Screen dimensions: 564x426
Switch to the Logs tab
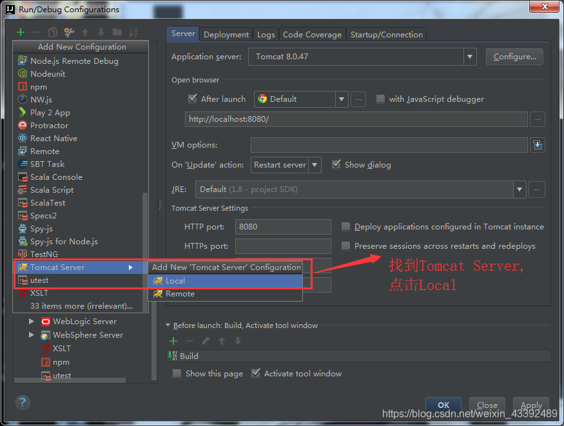(266, 35)
